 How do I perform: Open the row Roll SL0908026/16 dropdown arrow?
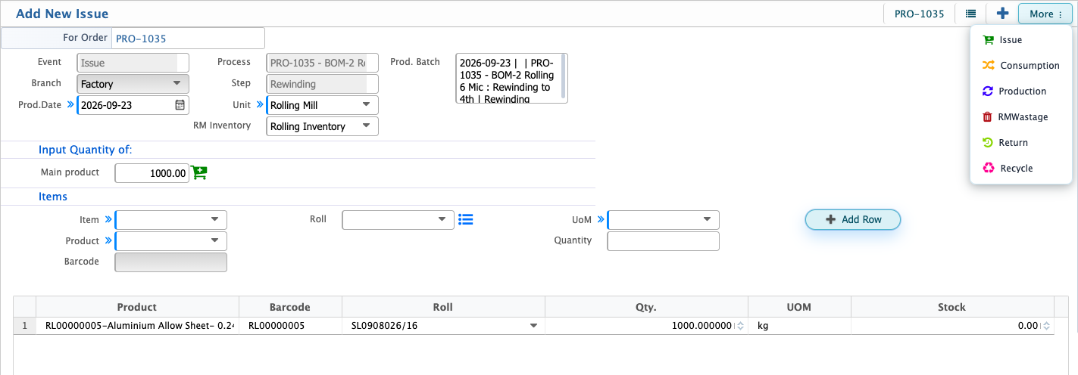pyautogui.click(x=533, y=326)
